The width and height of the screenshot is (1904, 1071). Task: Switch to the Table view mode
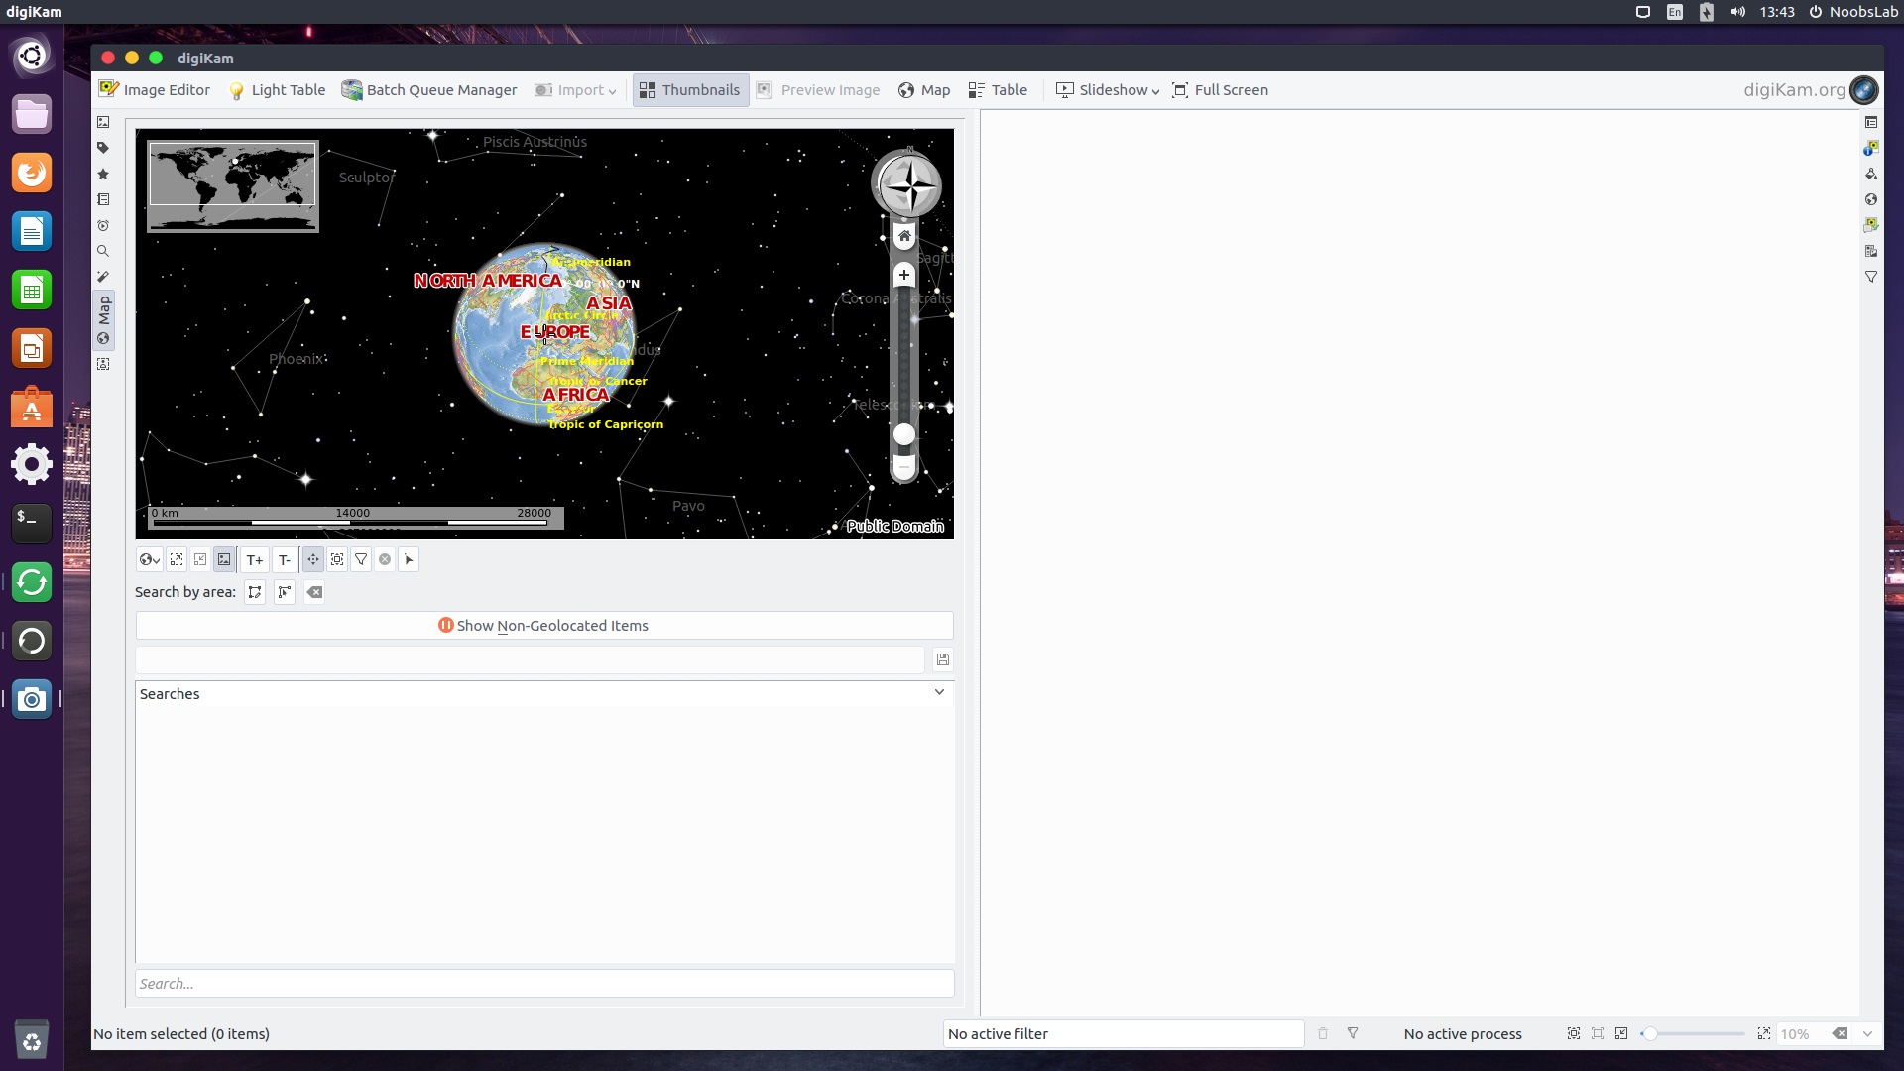tap(998, 89)
